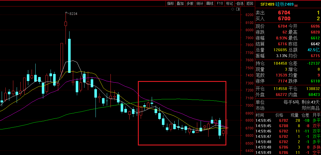This screenshot has width=321, height=155.
Task: Toggle the side panel icon beside the diamond
Action: pos(238,9)
